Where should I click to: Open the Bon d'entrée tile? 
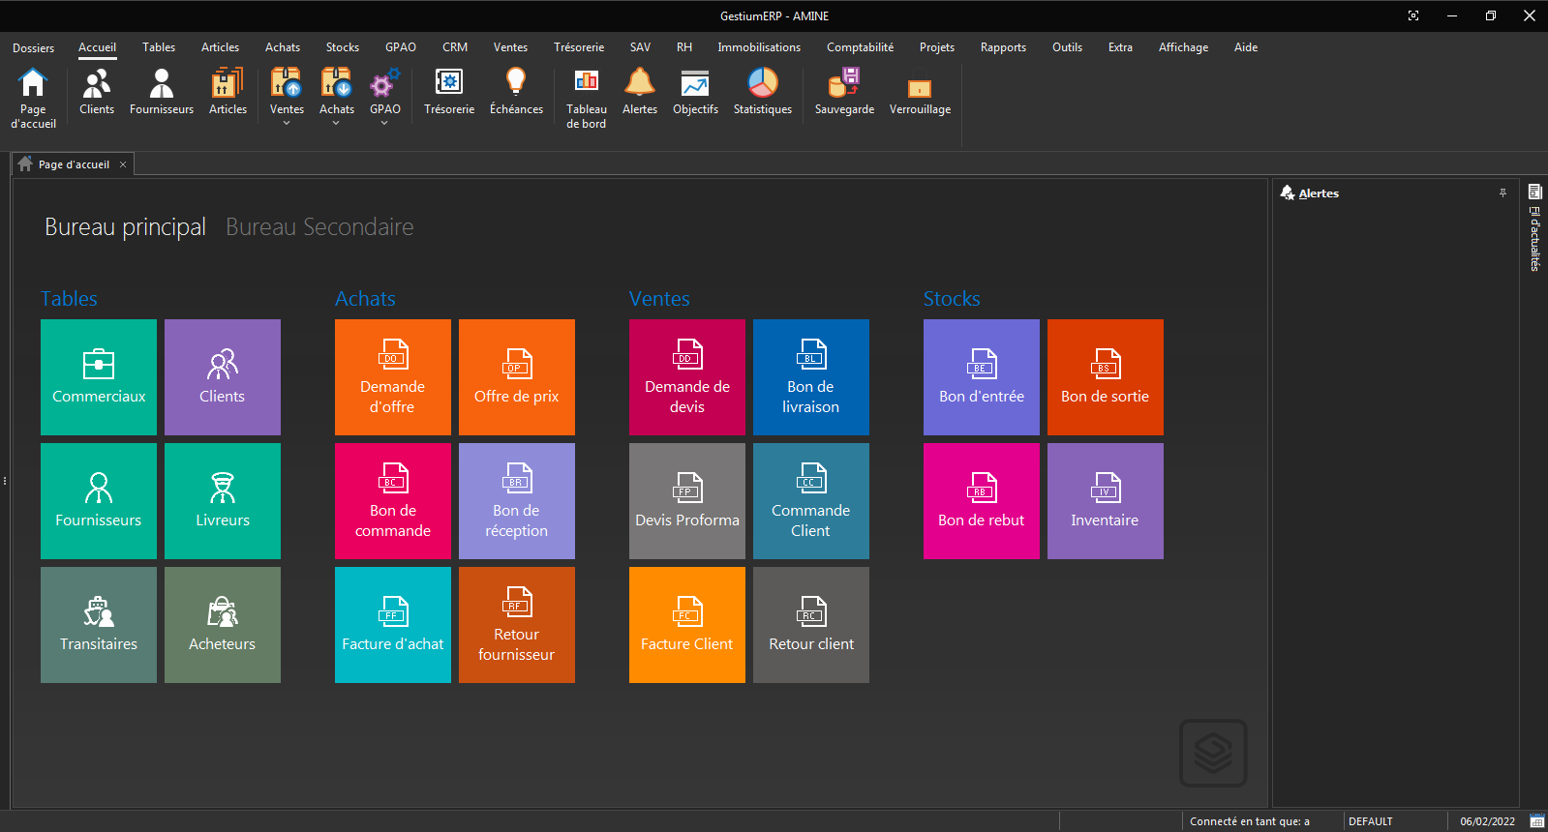click(x=982, y=377)
